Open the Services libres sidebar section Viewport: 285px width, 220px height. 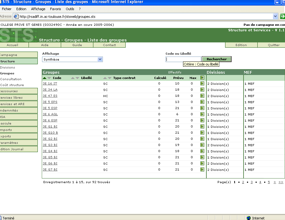point(18,97)
